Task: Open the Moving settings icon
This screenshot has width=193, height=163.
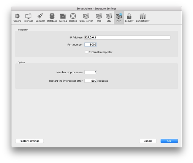Action: pyautogui.click(x=63, y=17)
